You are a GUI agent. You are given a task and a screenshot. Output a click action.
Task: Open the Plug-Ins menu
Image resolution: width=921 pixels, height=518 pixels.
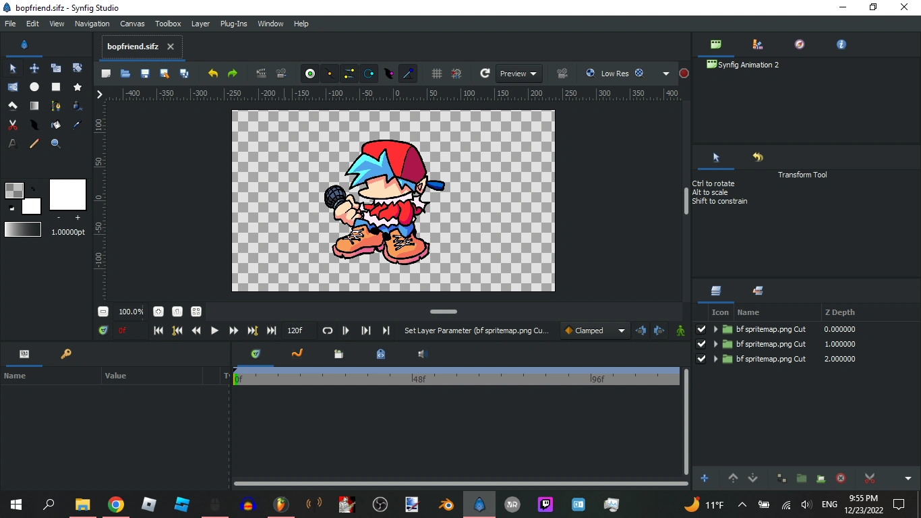tap(233, 24)
